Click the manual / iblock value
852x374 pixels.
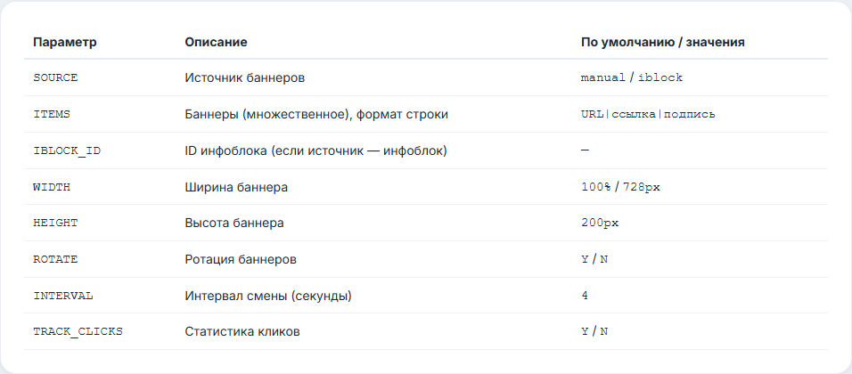[631, 77]
